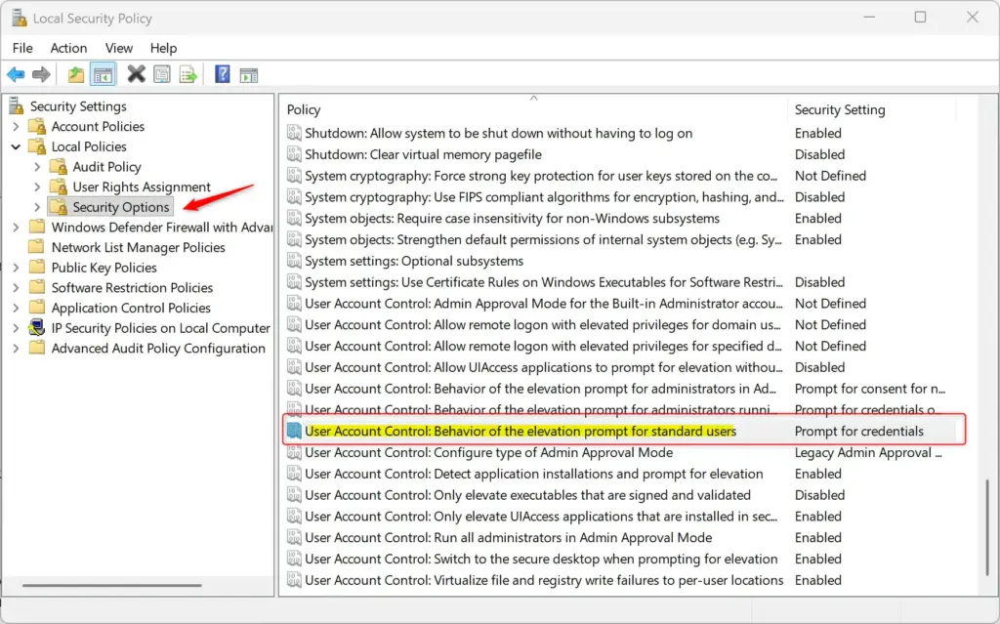Select Shutdown: Allow system to be shut down policy
The image size is (1000, 624).
(498, 133)
